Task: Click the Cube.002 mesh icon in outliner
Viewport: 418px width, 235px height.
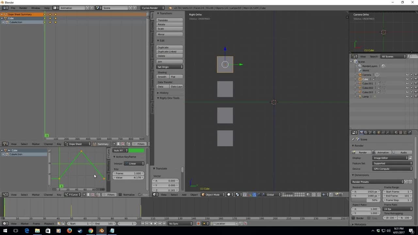Action: coord(360,88)
